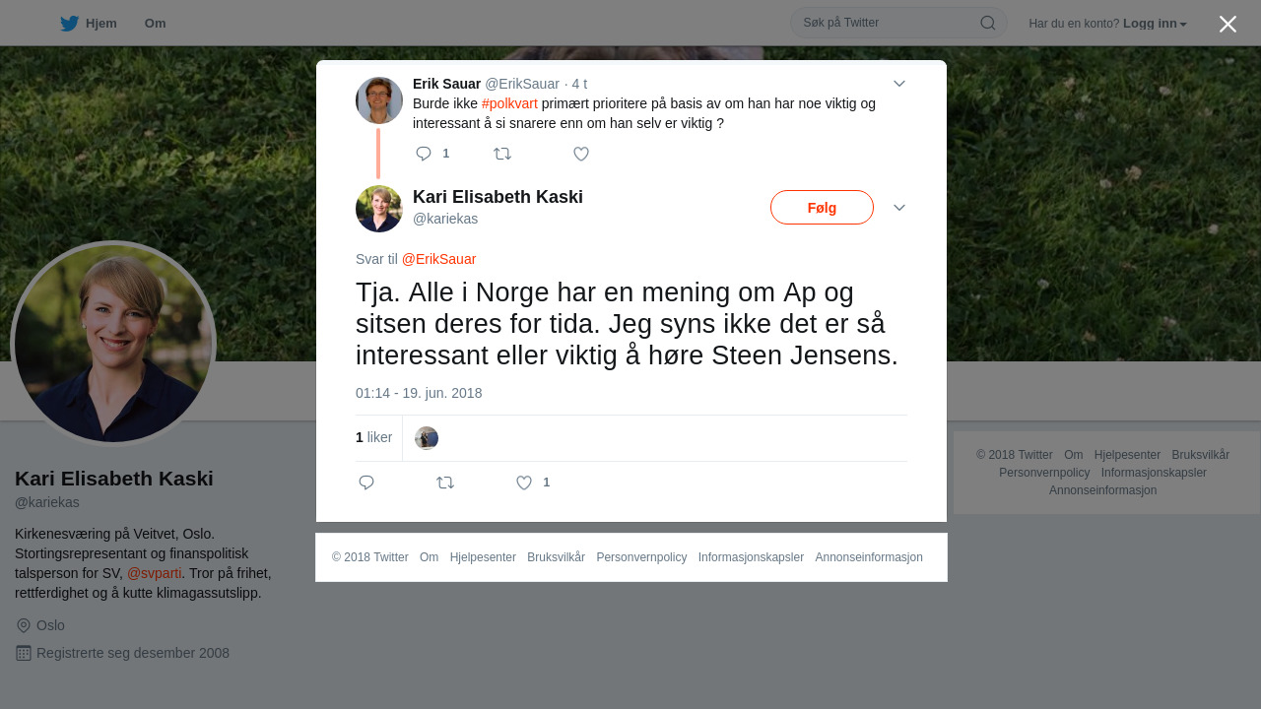1261x709 pixels.
Task: Open the #polkvart hashtag link
Action: click(509, 103)
